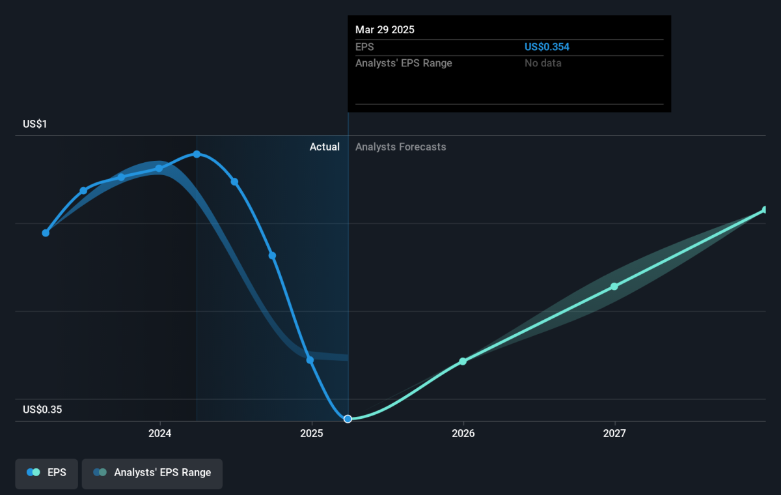Screen dimensions: 781x495
Task: Click the "US$1" y-axis label
Action: pyautogui.click(x=34, y=124)
